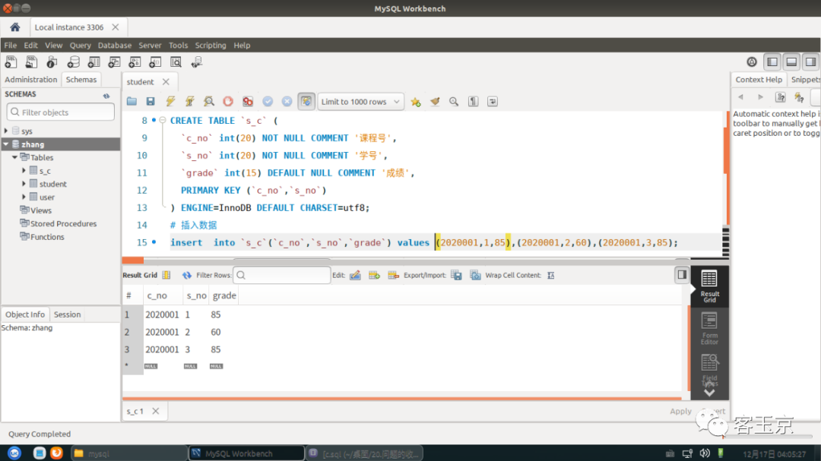Click the Apply button
The height and width of the screenshot is (461, 821).
[x=680, y=412]
